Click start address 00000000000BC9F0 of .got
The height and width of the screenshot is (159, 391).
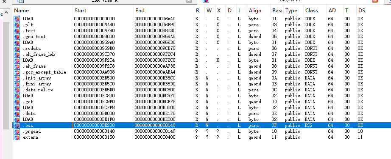[x=94, y=101]
